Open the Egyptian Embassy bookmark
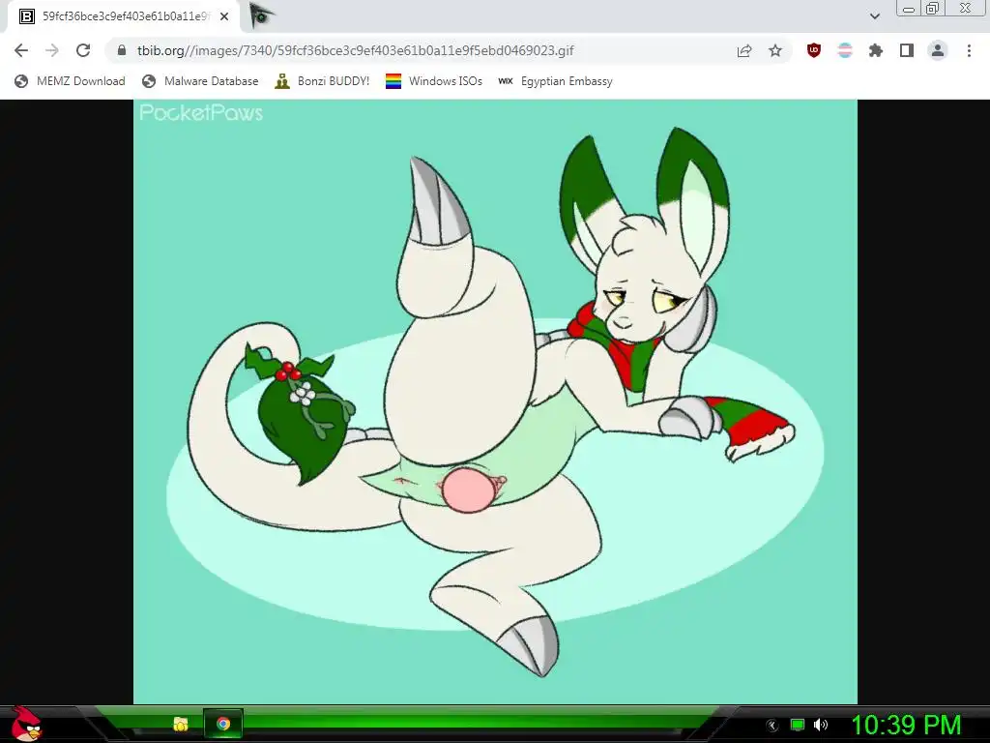Screen dimensions: 990x743 555,81
